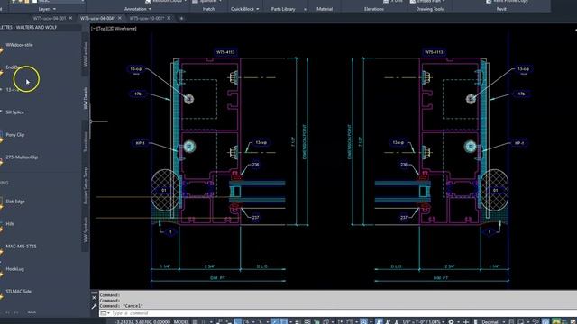Image resolution: width=577 pixels, height=324 pixels.
Task: Toggle MODEL space in the status bar
Action: 181,322
